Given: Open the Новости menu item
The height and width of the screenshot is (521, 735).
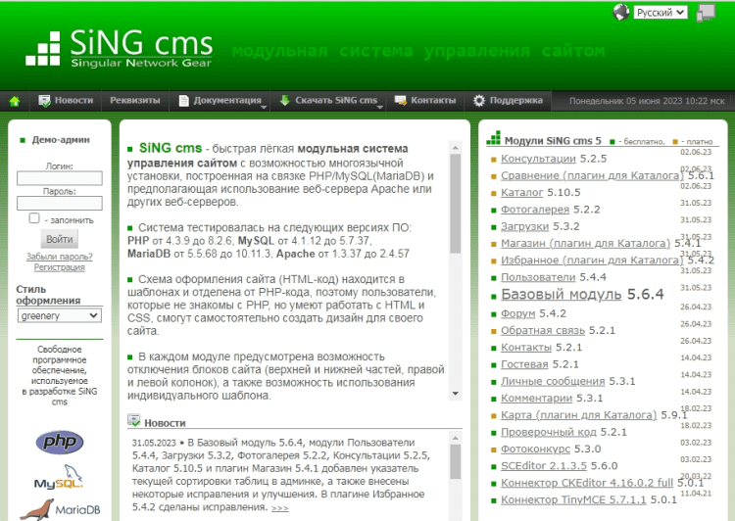Looking at the screenshot, I should click(73, 100).
